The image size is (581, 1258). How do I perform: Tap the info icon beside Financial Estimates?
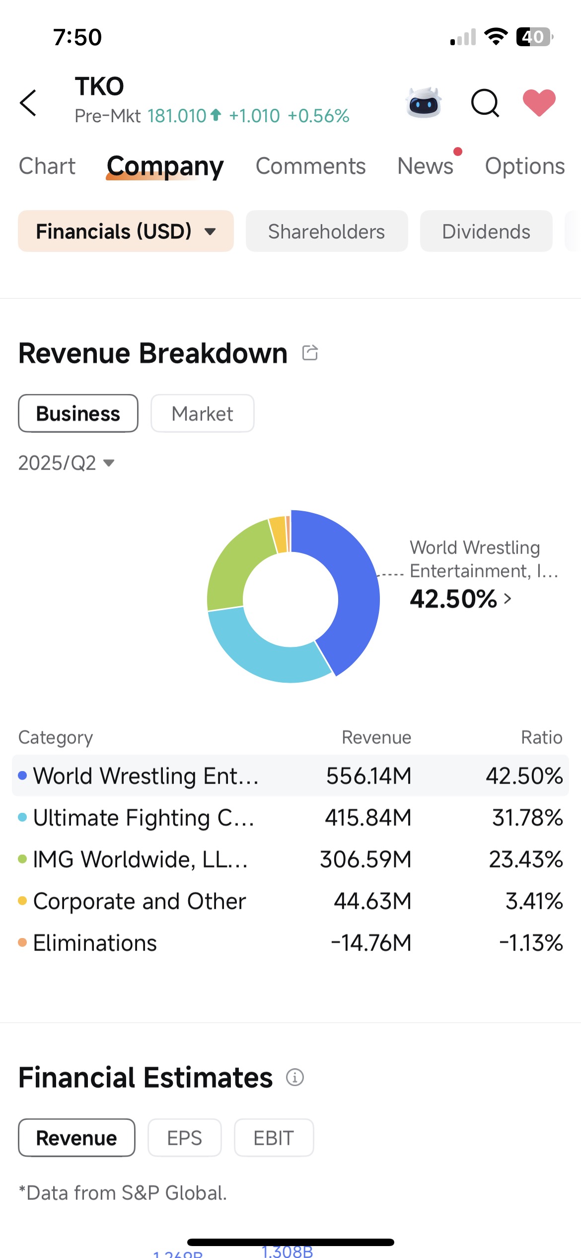click(x=295, y=1077)
